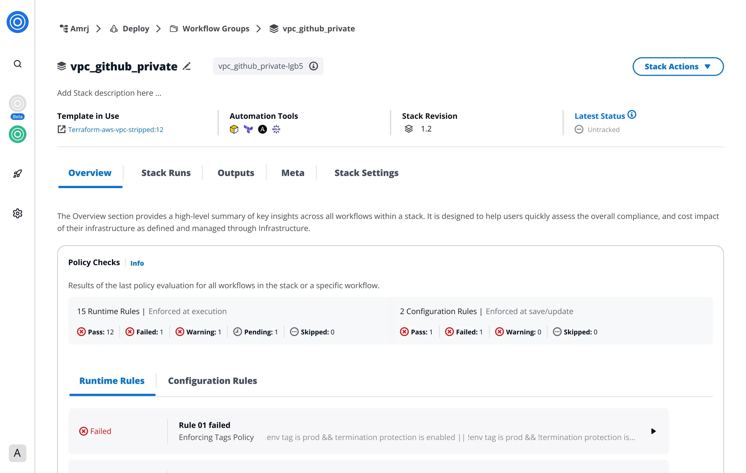The height and width of the screenshot is (473, 746).
Task: Click the Latest Status info icon
Action: click(x=632, y=115)
